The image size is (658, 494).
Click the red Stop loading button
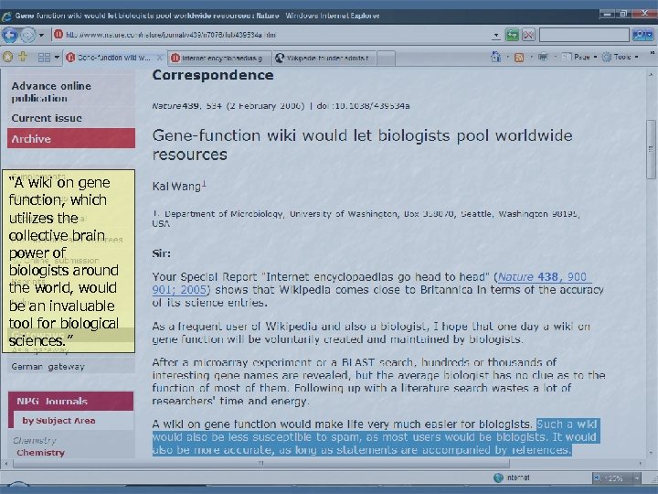tap(528, 35)
